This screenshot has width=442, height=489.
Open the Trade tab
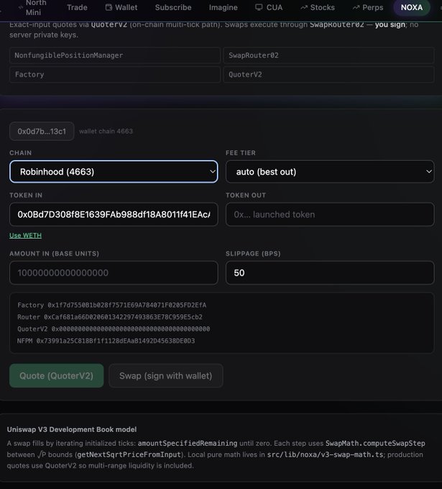(77, 7)
